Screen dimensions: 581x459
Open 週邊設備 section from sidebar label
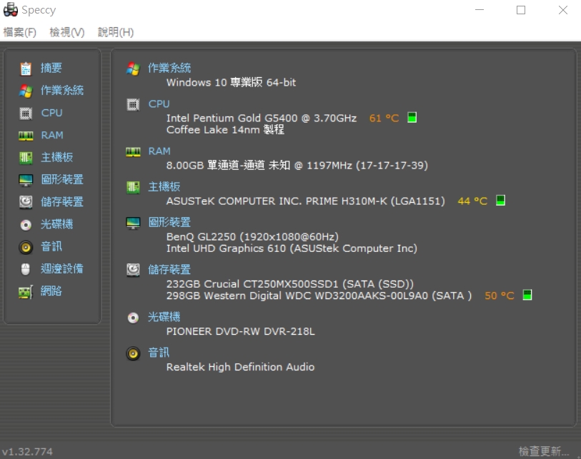coord(62,268)
